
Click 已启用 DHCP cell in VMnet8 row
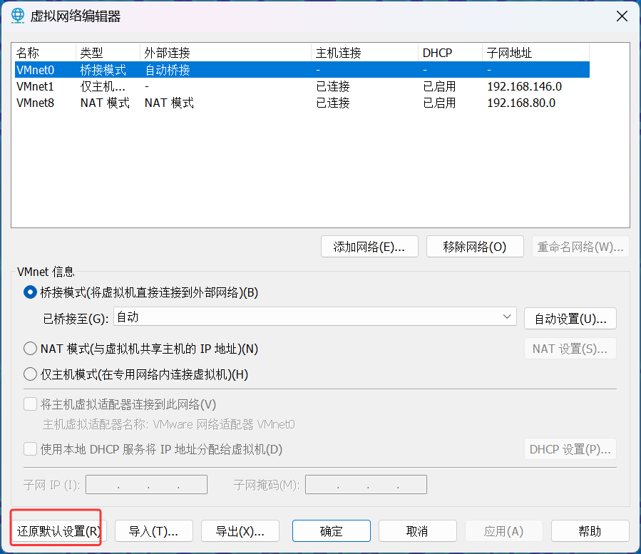[439, 103]
